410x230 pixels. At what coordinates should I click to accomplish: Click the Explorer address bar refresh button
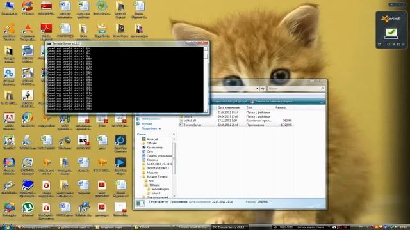[x=263, y=89]
